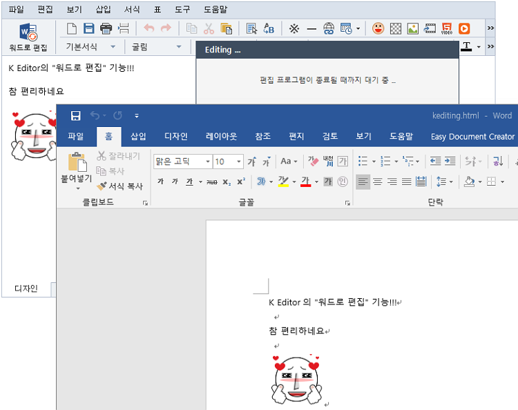This screenshot has height=410, width=518.
Task: Click 잘라내기 in Word clipboard group
Action: click(119, 156)
